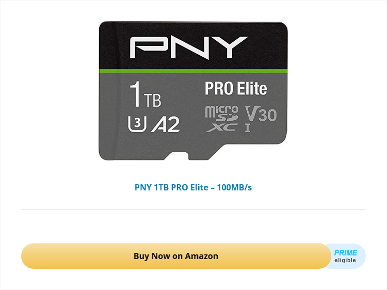
Task: Click the microSD XC logo
Action: (x=221, y=119)
